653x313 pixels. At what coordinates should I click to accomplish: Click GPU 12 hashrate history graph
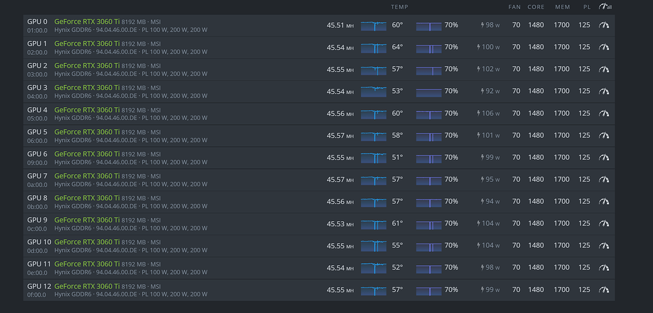point(374,291)
